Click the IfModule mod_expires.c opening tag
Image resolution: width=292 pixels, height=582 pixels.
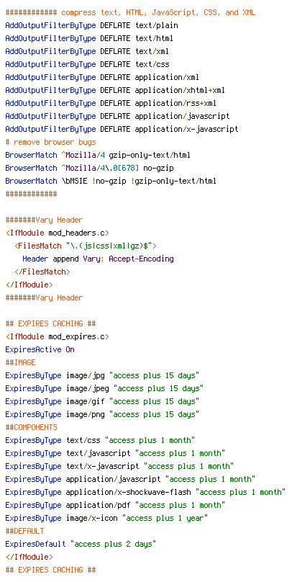click(x=57, y=336)
